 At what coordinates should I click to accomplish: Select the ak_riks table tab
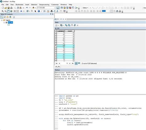pos(58,66)
